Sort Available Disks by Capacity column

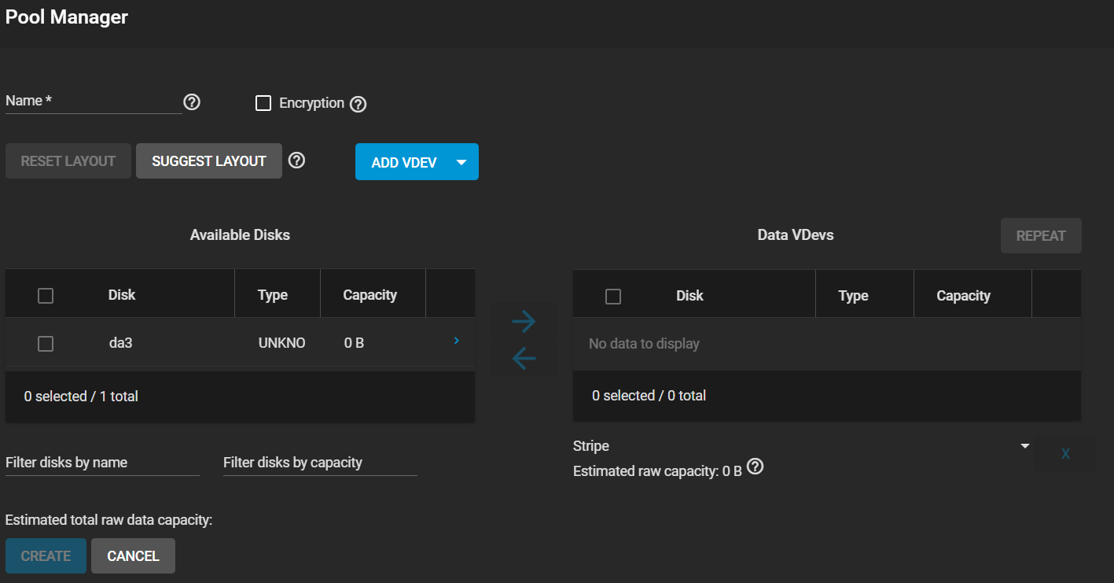click(369, 295)
